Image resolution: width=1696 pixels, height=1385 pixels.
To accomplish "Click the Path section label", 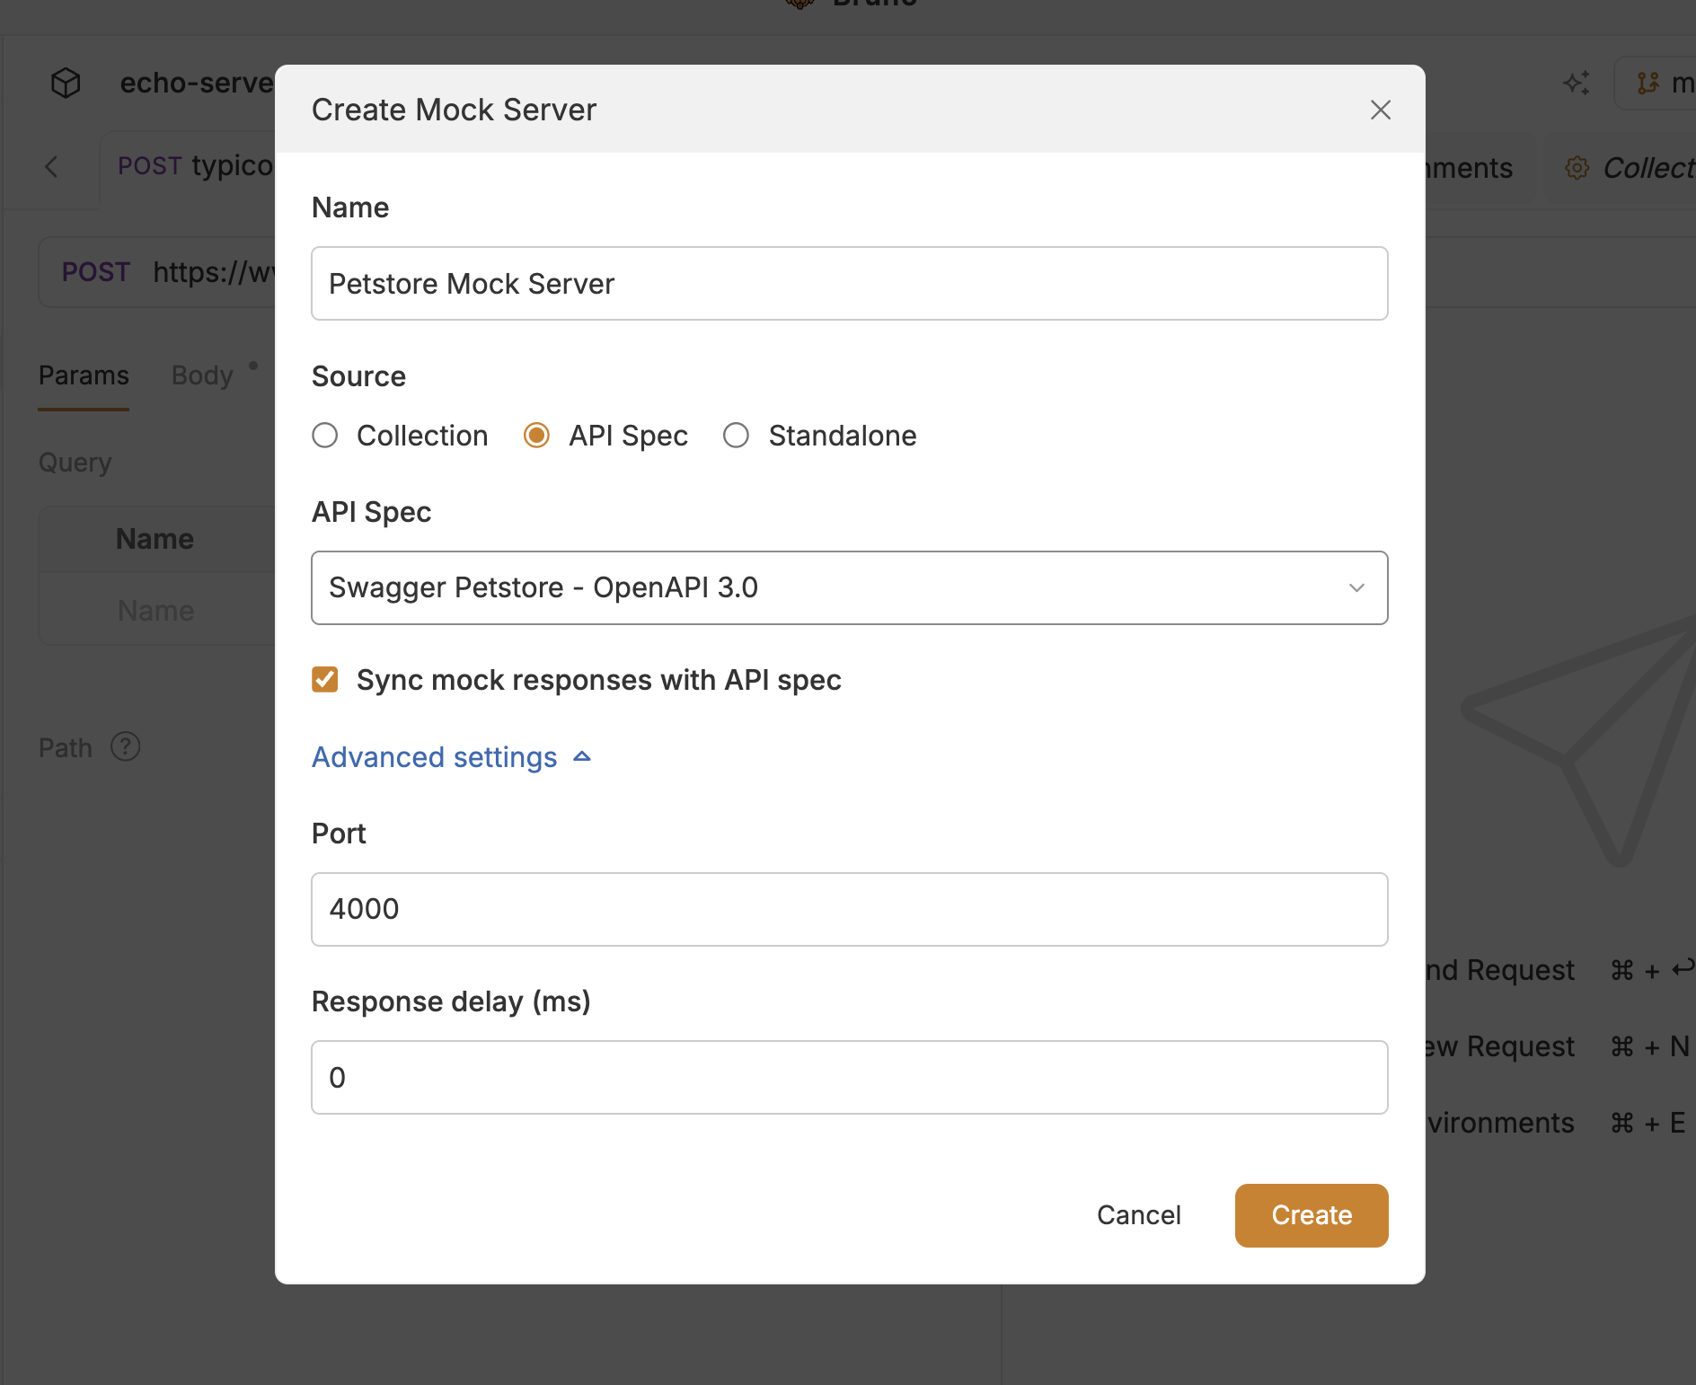I will coord(66,747).
